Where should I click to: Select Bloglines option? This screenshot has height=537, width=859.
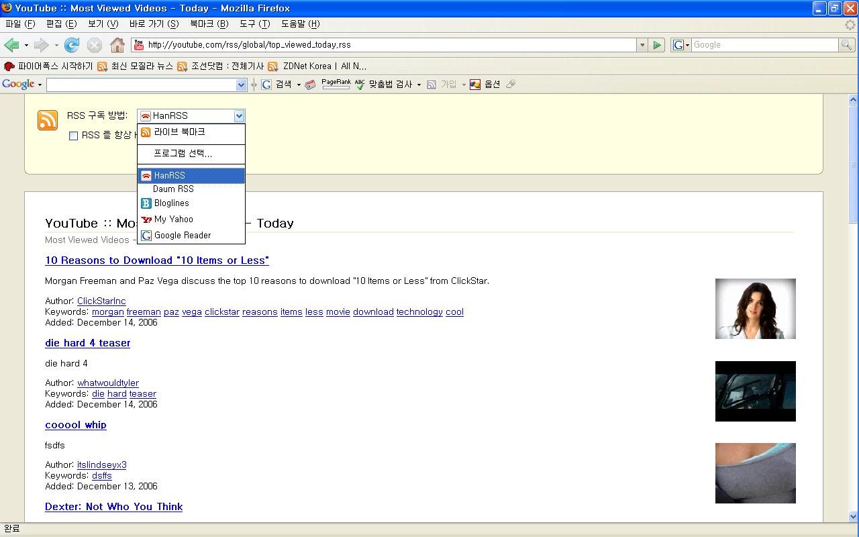pyautogui.click(x=191, y=203)
